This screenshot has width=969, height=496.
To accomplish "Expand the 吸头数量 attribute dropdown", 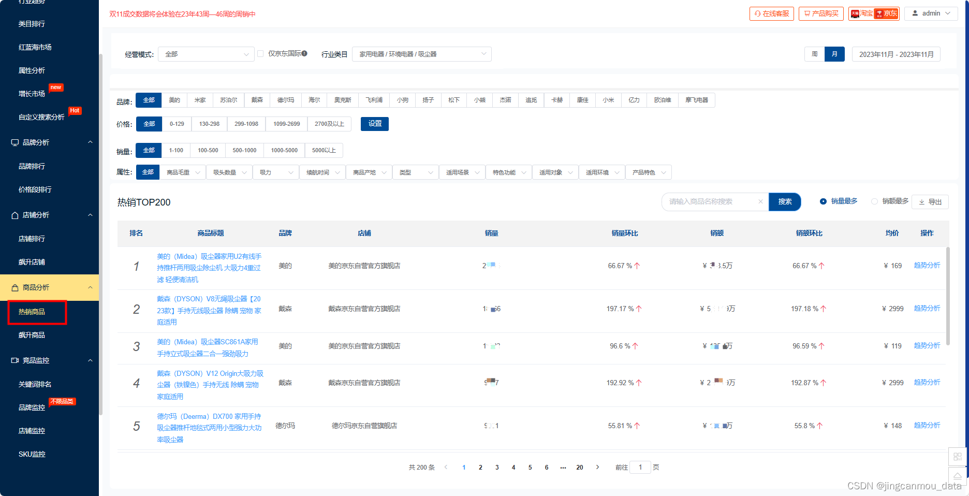I will click(x=229, y=172).
